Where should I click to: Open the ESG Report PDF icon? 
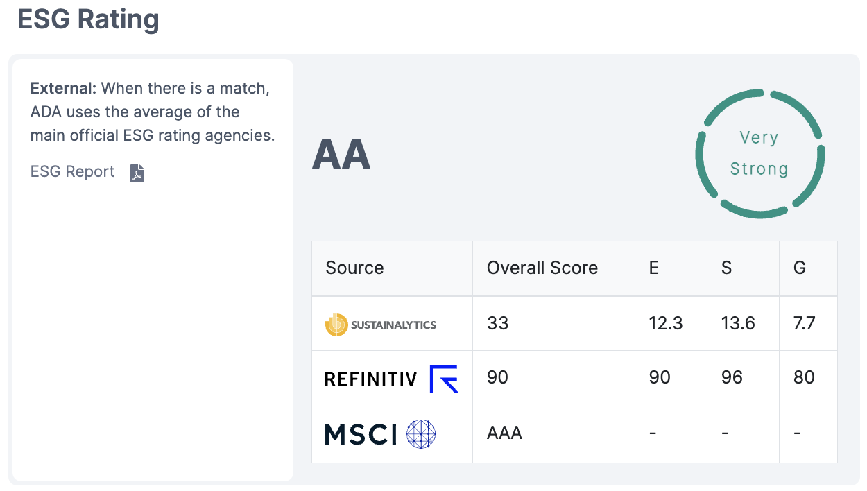[x=137, y=173]
